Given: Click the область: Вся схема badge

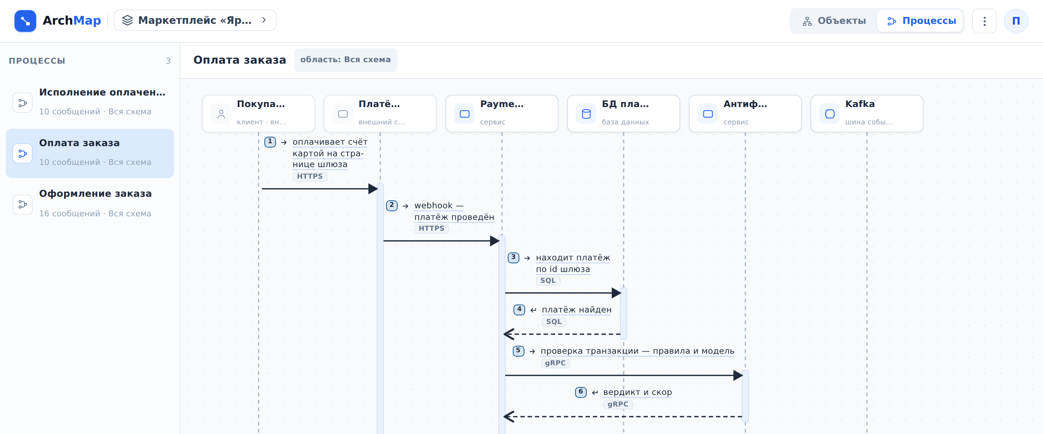Looking at the screenshot, I should [x=345, y=60].
